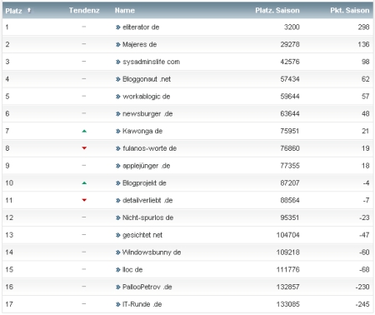Click the double-arrow icon before detailverliebt .de
The image size is (375, 315).
coord(118,201)
